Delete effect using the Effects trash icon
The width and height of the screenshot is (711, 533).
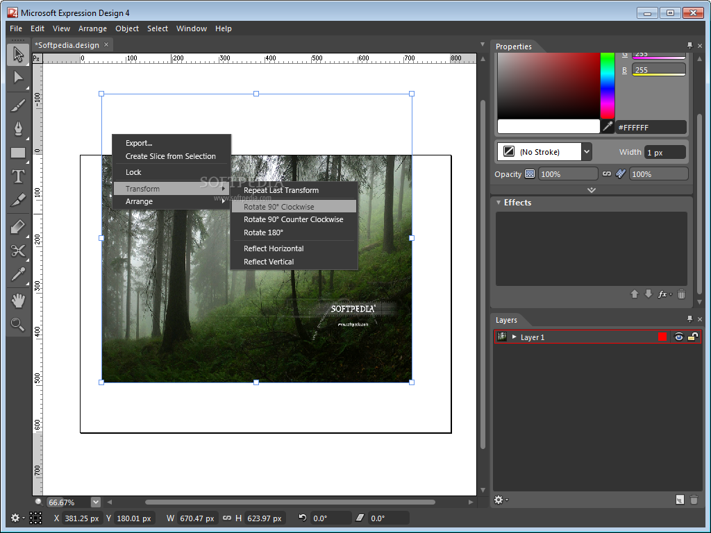click(x=681, y=294)
